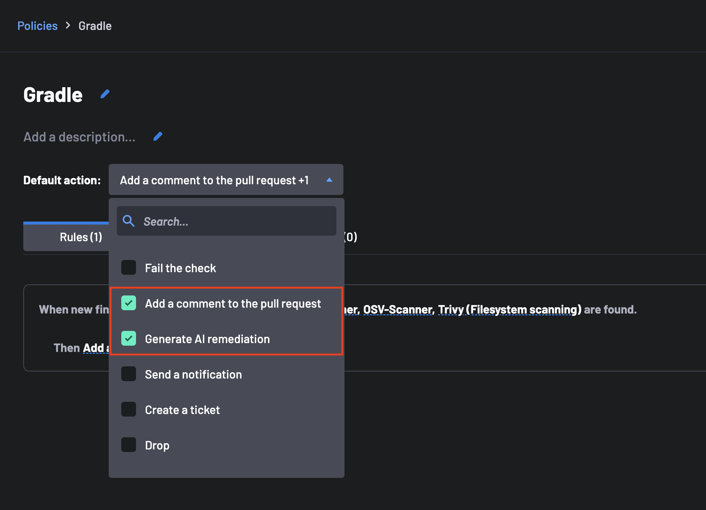Check the Drop action checkbox
Screen dimensions: 706x510
click(129, 445)
